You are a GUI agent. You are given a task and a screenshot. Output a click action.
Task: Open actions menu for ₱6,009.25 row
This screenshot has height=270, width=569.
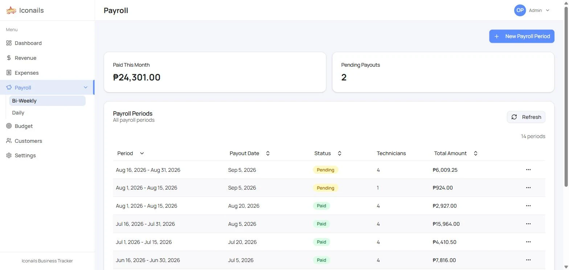[x=528, y=170]
